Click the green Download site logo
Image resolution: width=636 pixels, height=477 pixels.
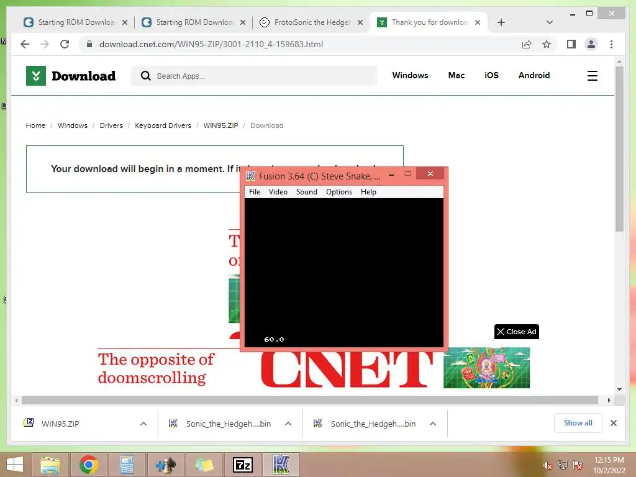[35, 76]
